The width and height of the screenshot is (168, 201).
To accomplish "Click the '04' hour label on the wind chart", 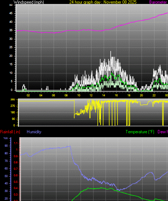I will tap(41, 95).
